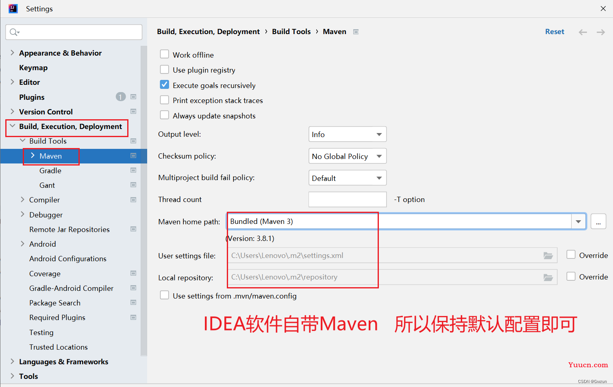613x387 pixels.
Task: Expand the Debugger tree node
Action: (22, 214)
